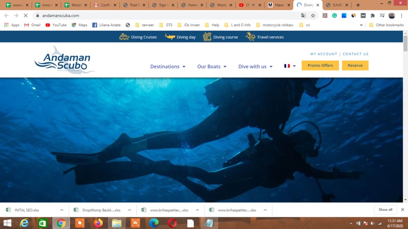Open the media control extension icon
This screenshot has height=229, width=408.
click(382, 15)
